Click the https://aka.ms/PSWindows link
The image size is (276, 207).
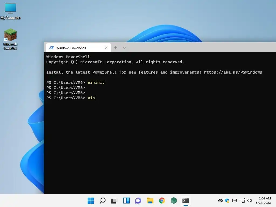tap(233, 72)
